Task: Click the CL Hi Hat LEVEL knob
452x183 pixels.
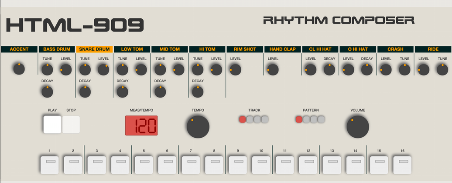Action: click(x=311, y=70)
